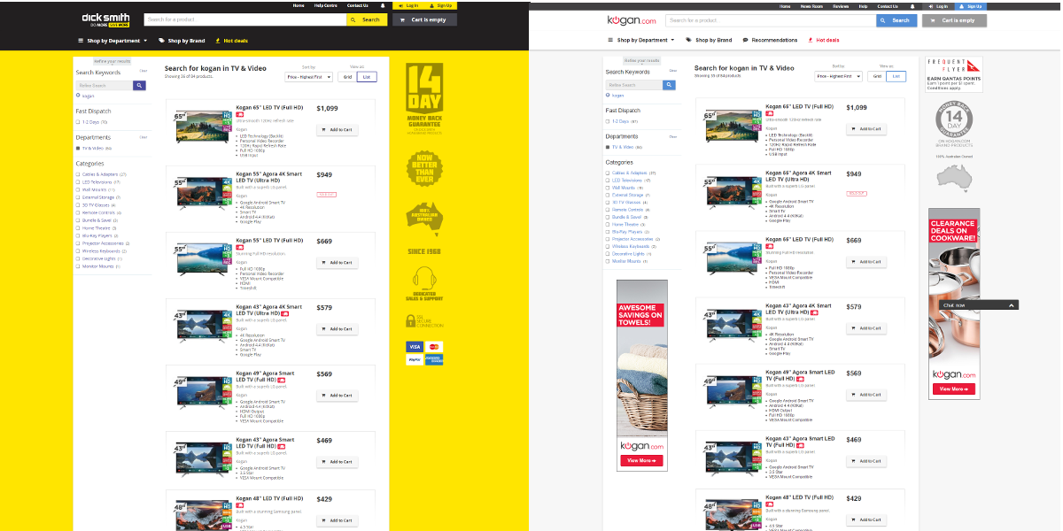1063x531 pixels.
Task: Open notifications bell on Dick Smith site
Action: point(383,5)
